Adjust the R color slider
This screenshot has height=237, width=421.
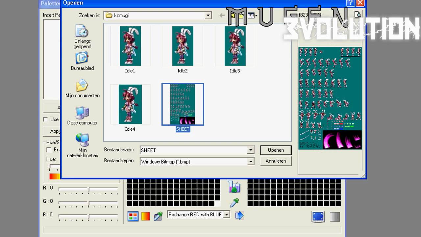[x=88, y=189]
